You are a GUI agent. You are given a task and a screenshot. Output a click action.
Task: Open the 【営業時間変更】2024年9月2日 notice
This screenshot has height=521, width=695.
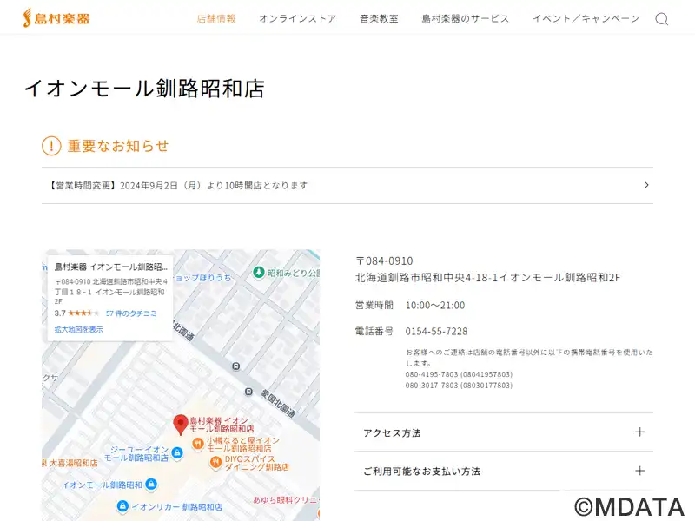347,185
